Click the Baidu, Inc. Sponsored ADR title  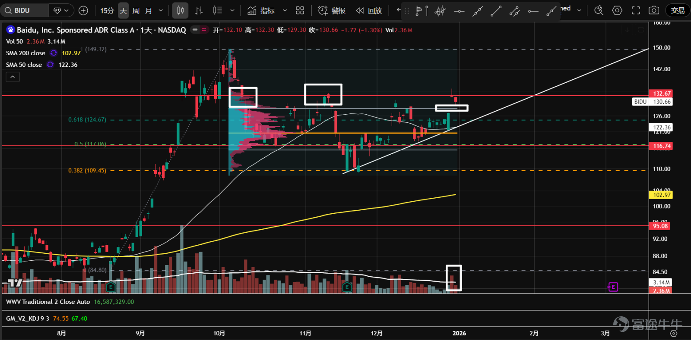pos(101,30)
